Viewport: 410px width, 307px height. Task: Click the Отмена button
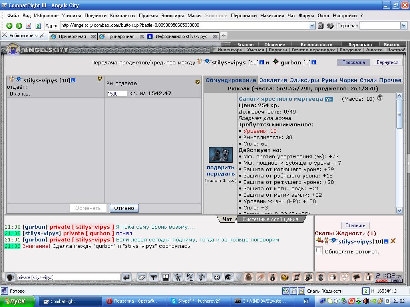[x=124, y=208]
